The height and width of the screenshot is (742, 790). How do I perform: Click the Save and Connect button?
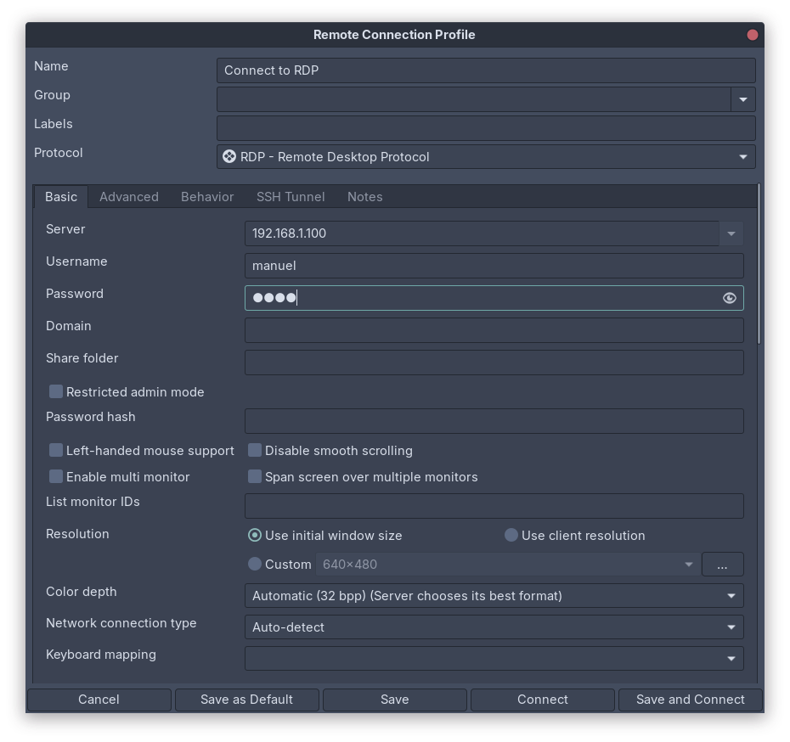coord(690,700)
